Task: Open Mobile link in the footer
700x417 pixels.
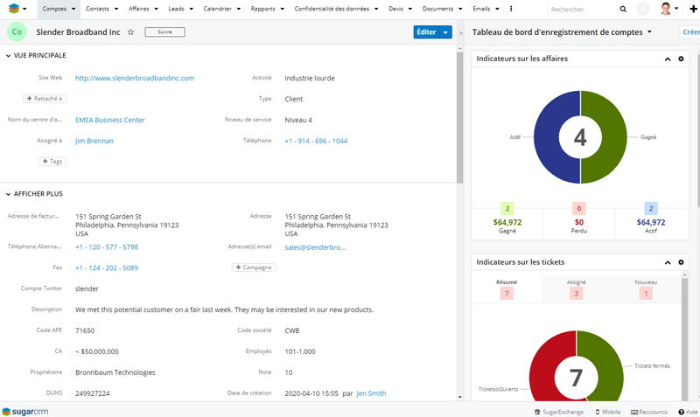Action: 608,412
